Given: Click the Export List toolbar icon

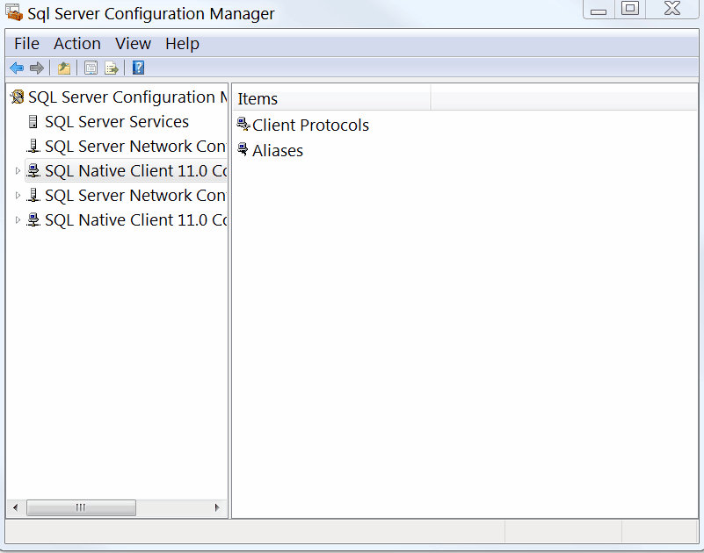Looking at the screenshot, I should 112,68.
